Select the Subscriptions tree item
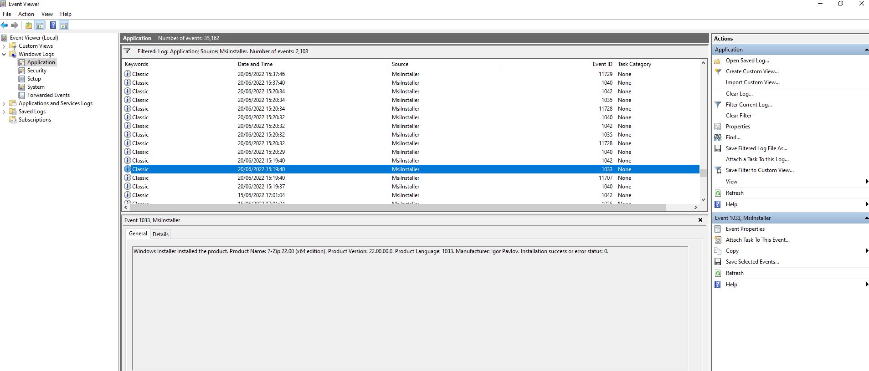Image resolution: width=869 pixels, height=371 pixels. (35, 120)
